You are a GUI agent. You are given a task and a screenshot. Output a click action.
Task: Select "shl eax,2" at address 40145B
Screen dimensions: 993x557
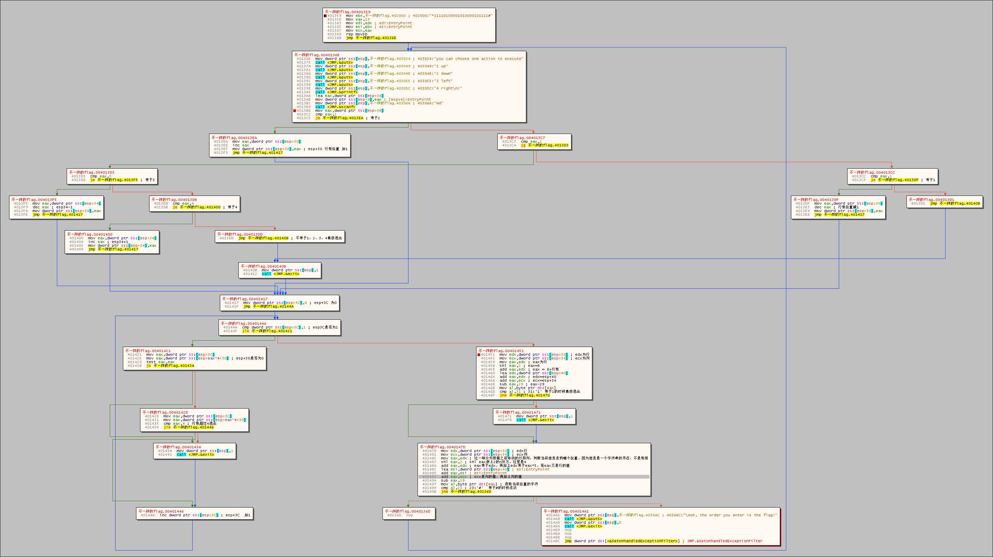coord(510,366)
